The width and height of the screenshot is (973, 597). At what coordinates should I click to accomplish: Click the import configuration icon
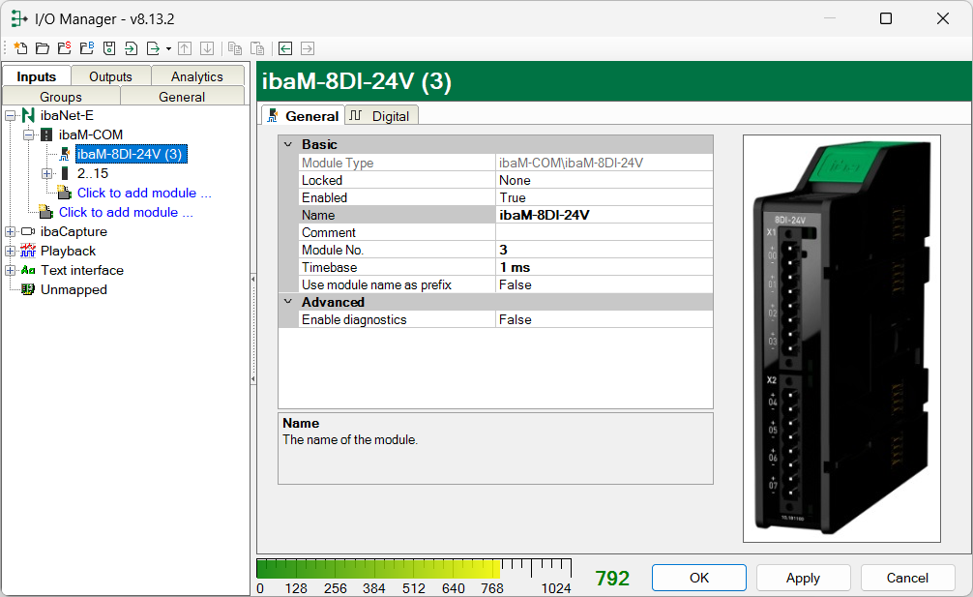[131, 48]
